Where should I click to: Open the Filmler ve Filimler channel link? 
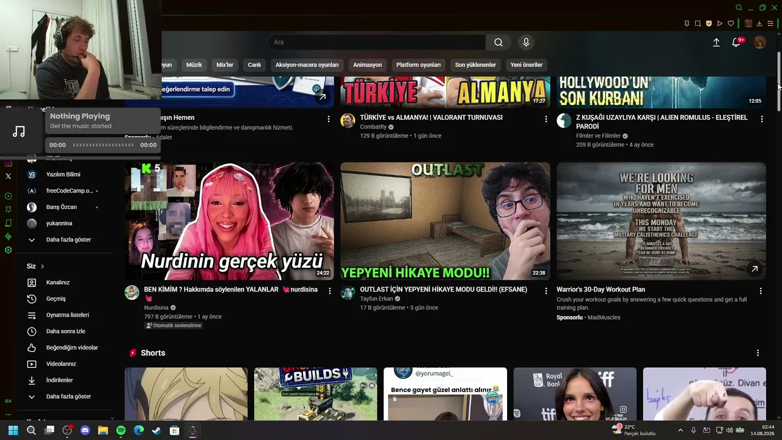click(x=598, y=136)
